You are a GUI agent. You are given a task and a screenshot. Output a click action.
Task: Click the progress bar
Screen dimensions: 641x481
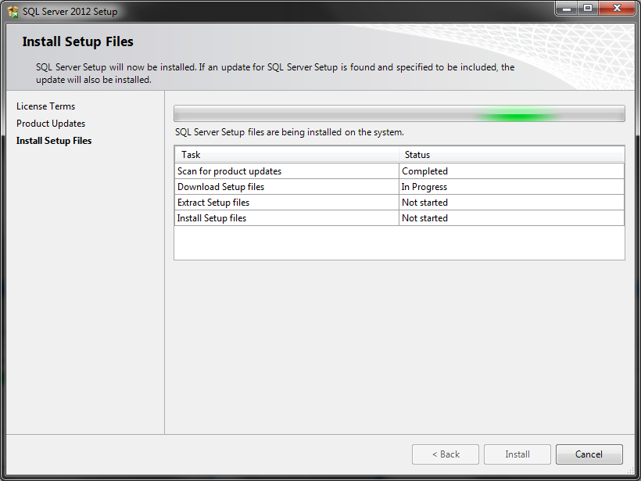tap(399, 112)
